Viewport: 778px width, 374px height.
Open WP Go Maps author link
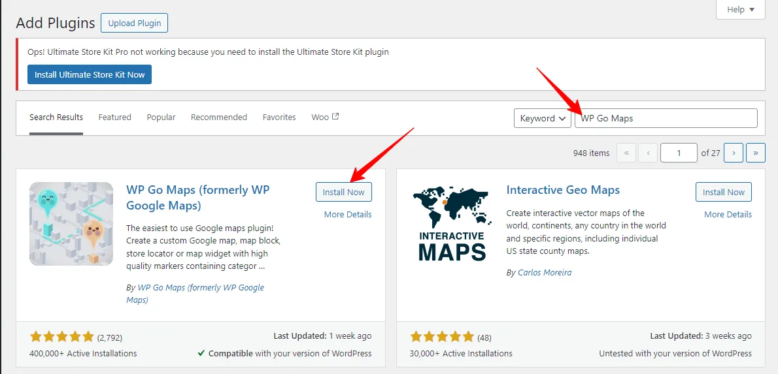pos(195,294)
